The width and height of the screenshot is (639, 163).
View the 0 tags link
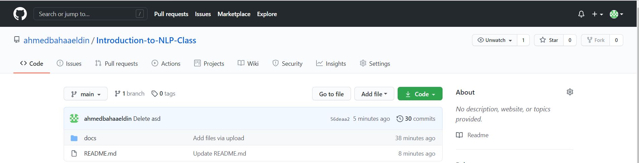[163, 94]
